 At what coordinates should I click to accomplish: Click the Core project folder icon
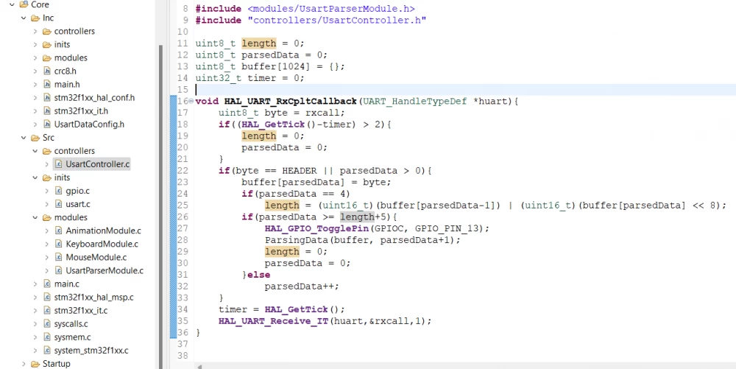(x=23, y=4)
